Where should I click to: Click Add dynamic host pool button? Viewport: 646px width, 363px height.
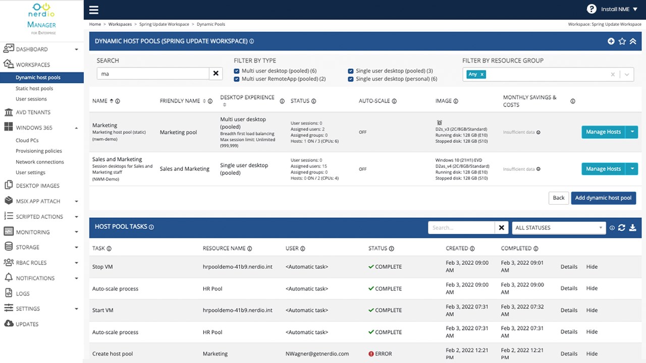603,198
